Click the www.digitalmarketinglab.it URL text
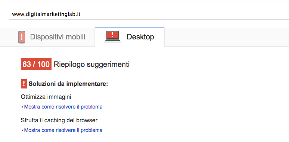This screenshot has height=142, width=289. 46,14
